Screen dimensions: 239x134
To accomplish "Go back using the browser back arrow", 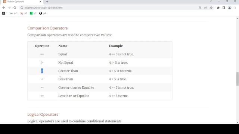I will point(4,7).
